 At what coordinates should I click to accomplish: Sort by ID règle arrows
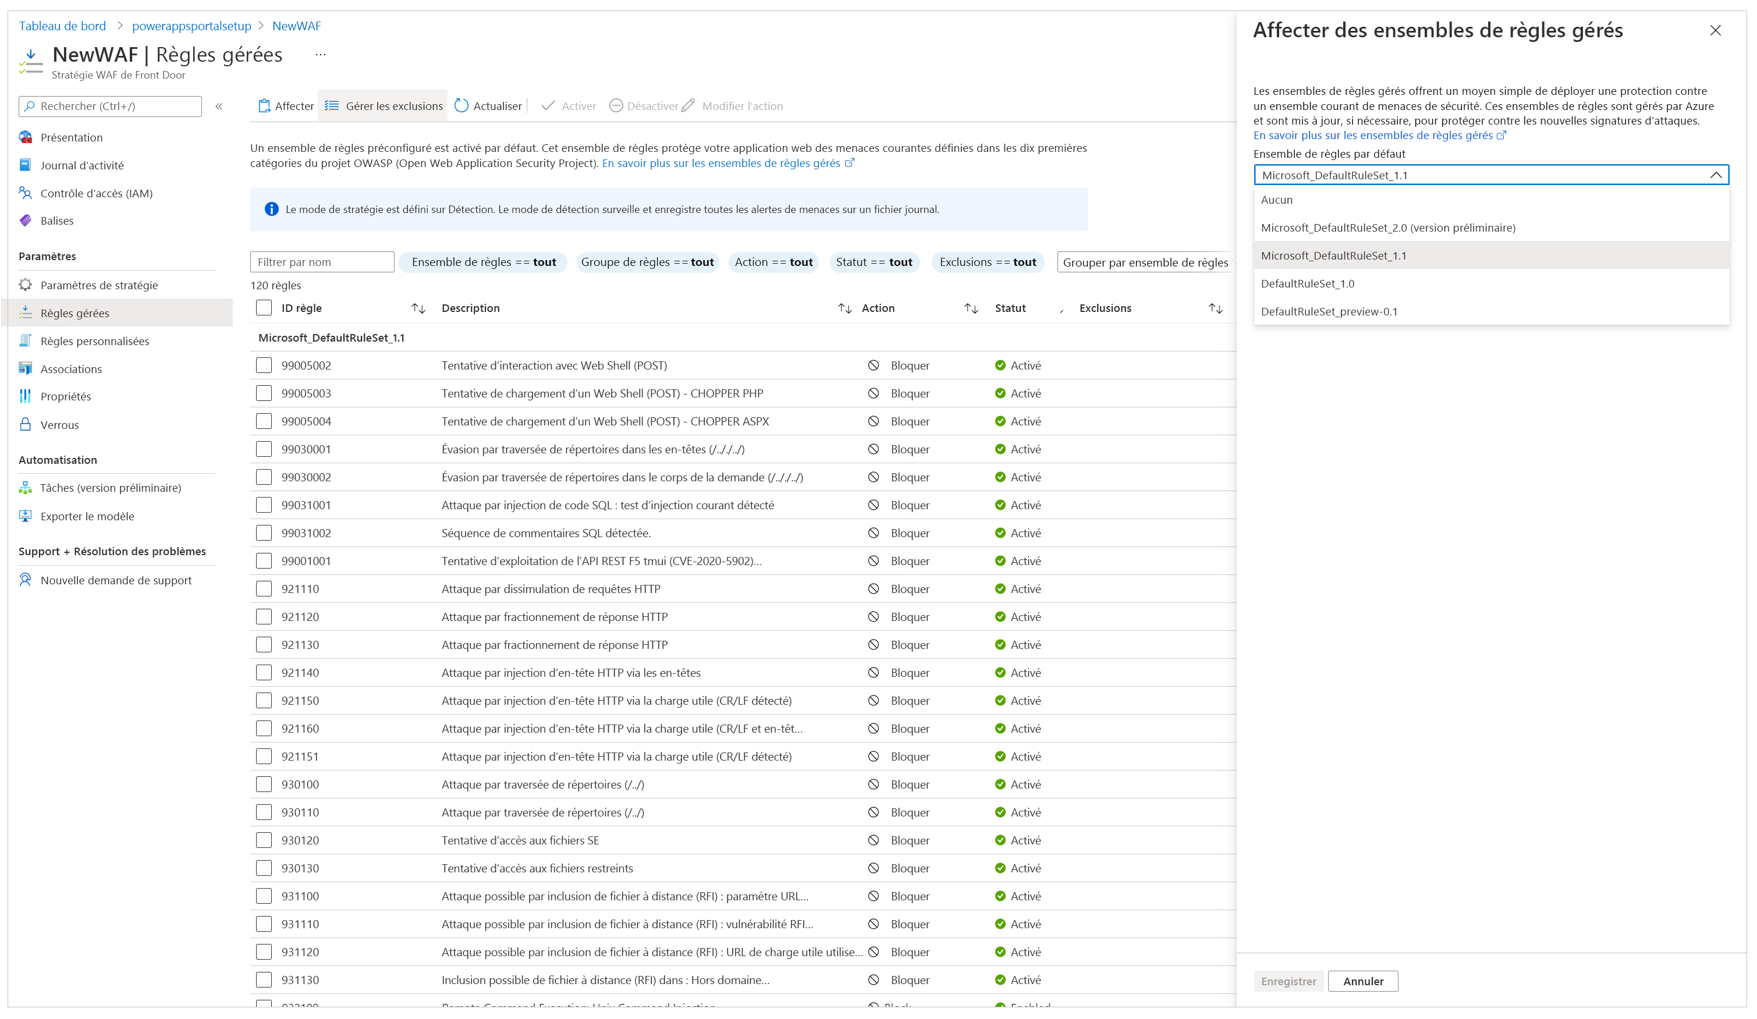tap(418, 309)
